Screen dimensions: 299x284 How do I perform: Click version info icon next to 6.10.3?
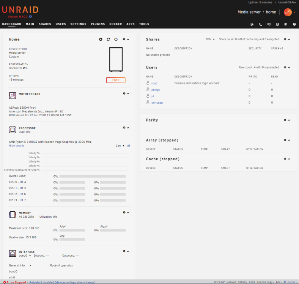click(x=30, y=17)
